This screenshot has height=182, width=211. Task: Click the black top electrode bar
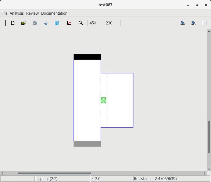[x=87, y=57]
